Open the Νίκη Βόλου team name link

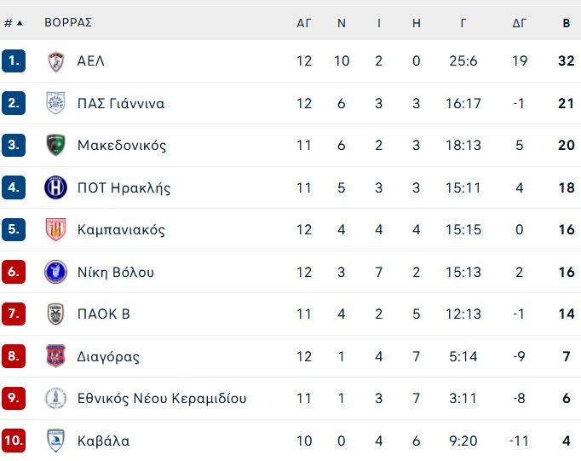pyautogui.click(x=116, y=273)
